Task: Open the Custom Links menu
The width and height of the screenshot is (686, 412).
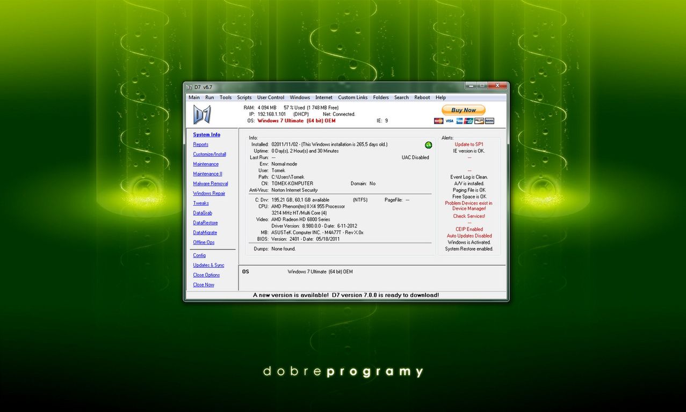Action: click(x=353, y=98)
